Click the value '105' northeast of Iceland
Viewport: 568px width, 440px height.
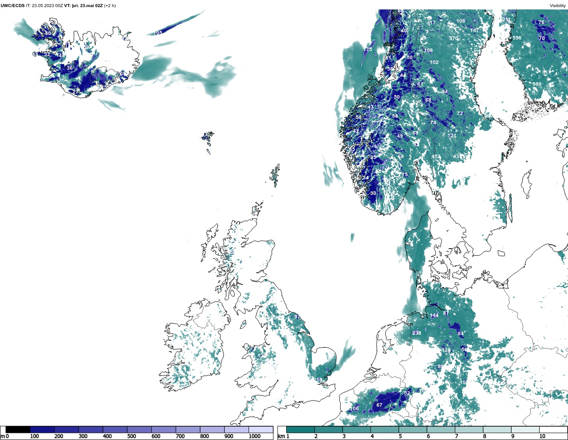158,33
